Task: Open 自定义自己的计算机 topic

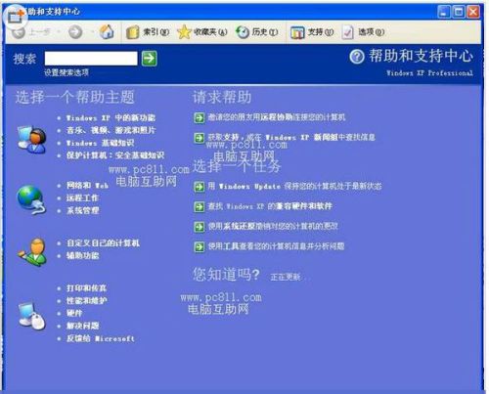Action: point(103,243)
